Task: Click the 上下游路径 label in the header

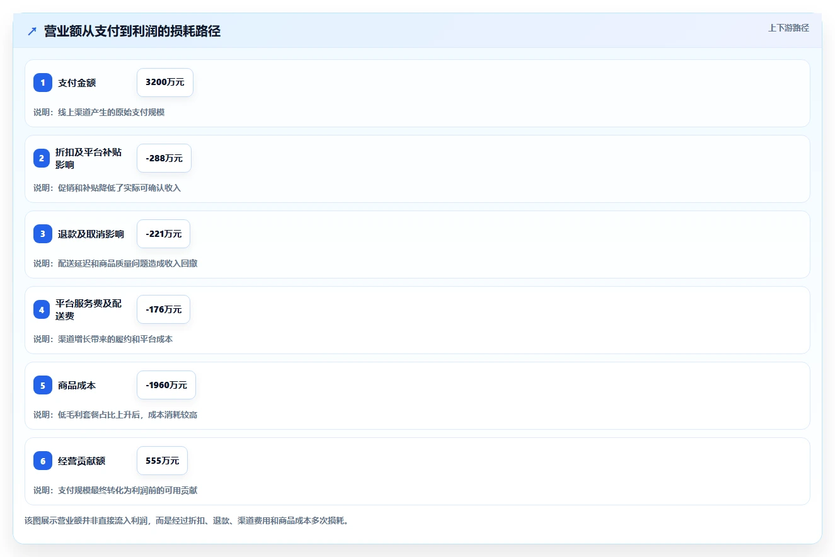Action: click(x=788, y=28)
